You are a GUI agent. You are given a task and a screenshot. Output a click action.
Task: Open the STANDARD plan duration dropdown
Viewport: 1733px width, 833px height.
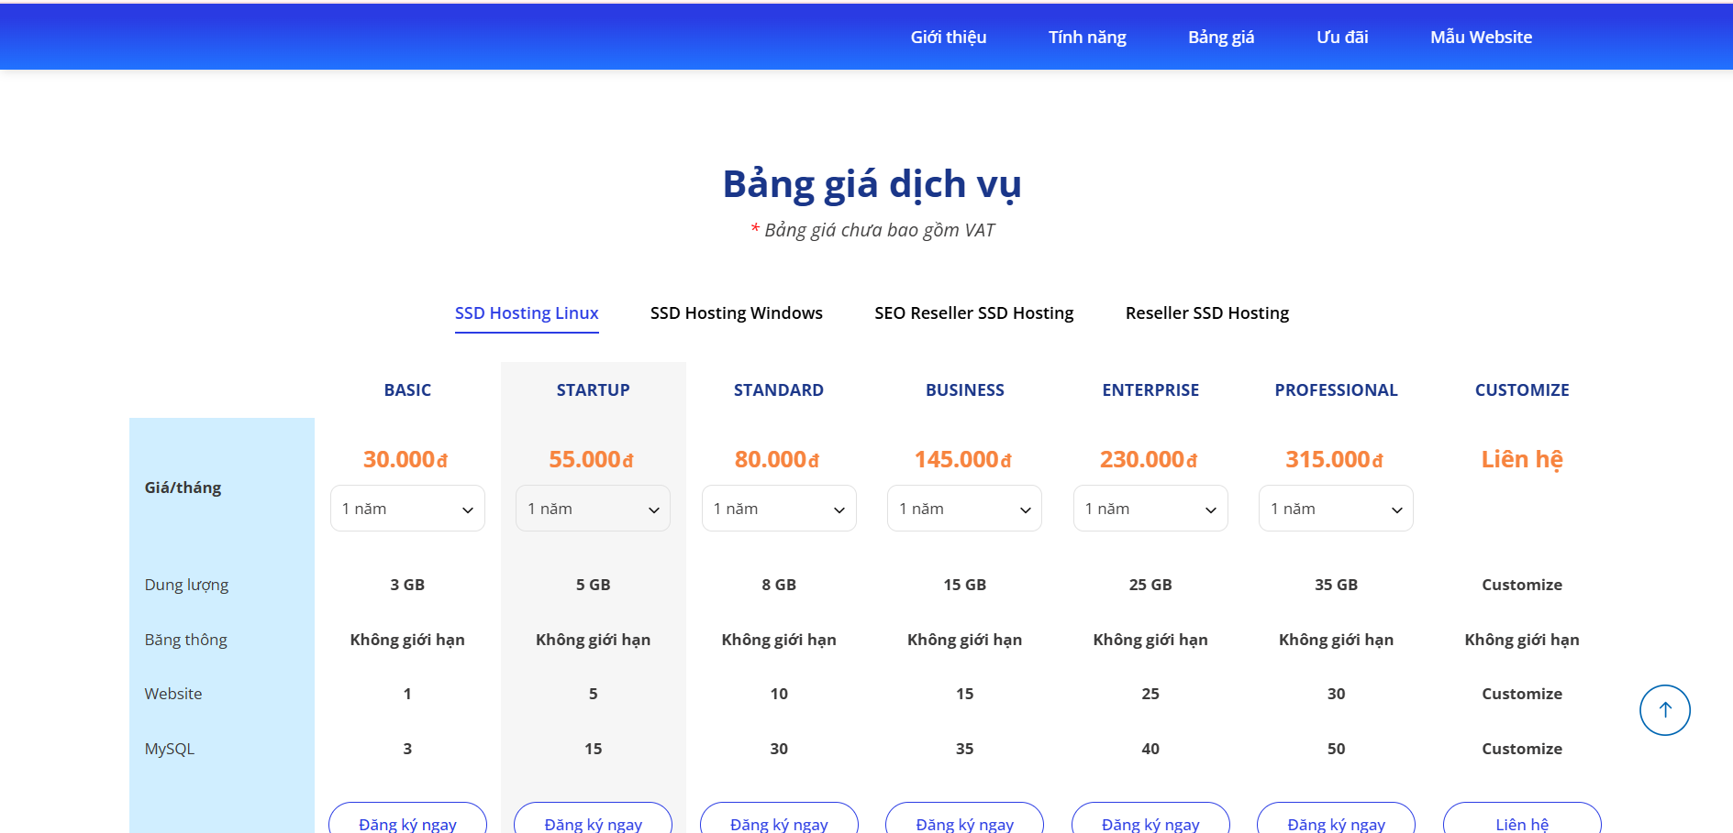pyautogui.click(x=779, y=509)
